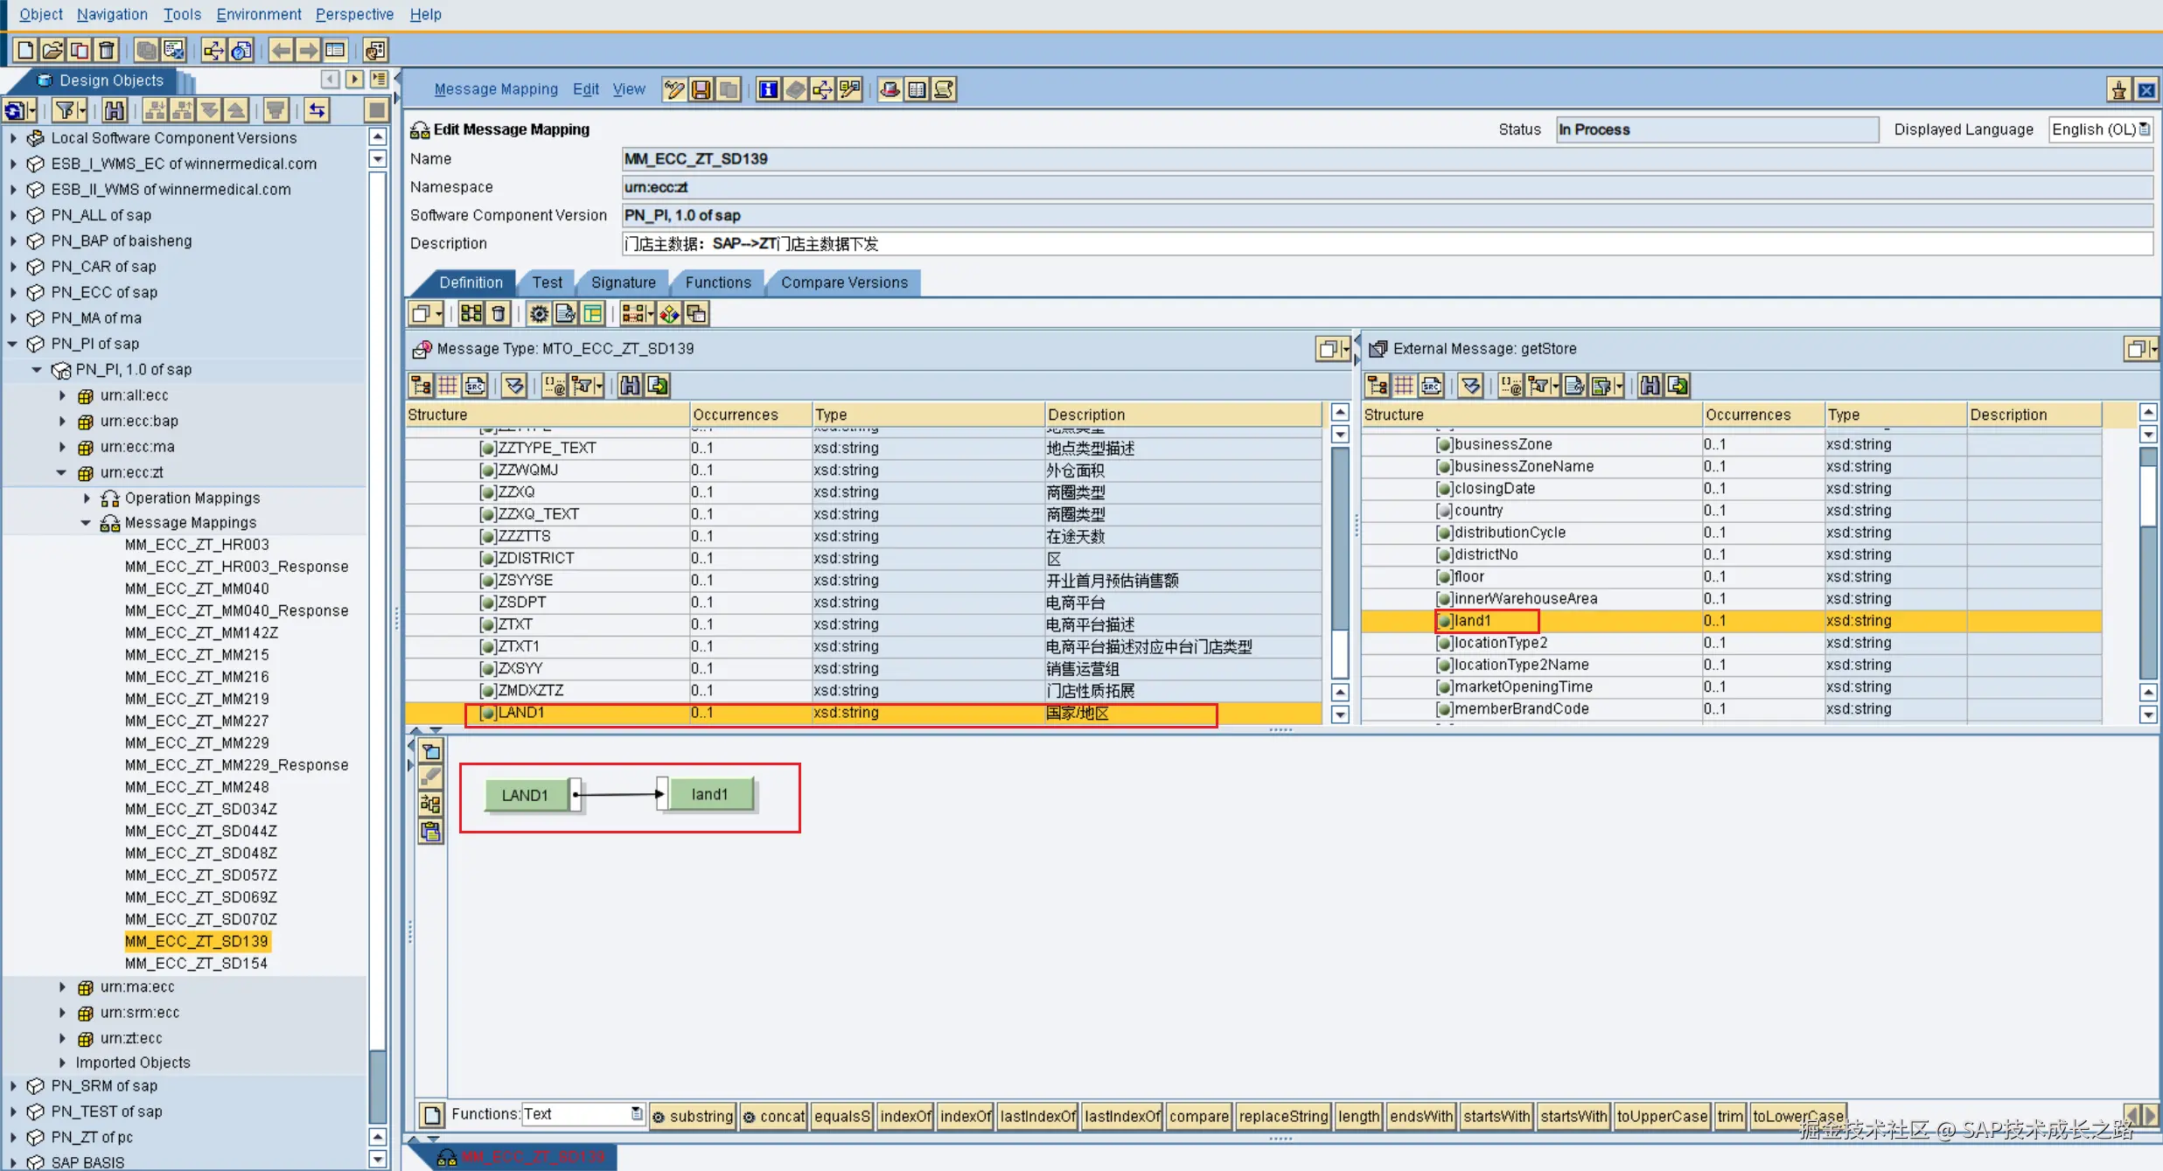Click the replaceString function button
Image resolution: width=2163 pixels, height=1171 pixels.
point(1282,1116)
